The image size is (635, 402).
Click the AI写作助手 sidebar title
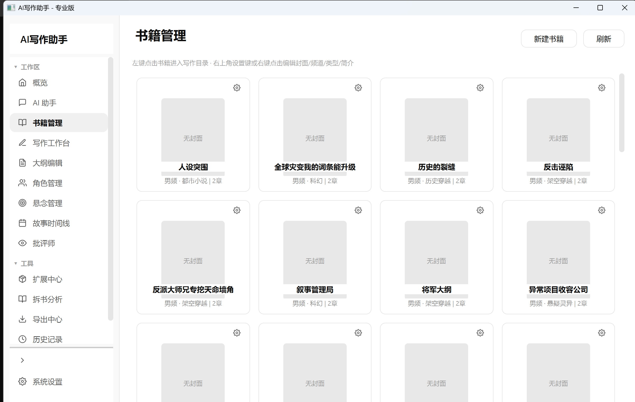point(44,40)
